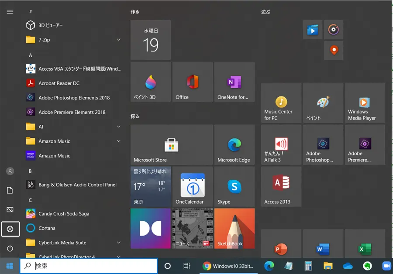Open the Dolby tile
This screenshot has height=274, width=393.
point(151,229)
